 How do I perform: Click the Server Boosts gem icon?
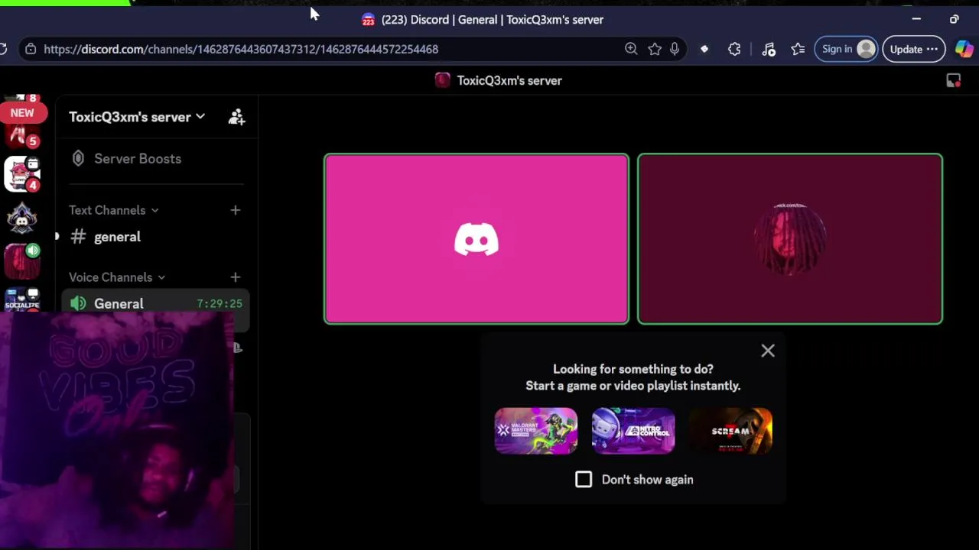78,159
